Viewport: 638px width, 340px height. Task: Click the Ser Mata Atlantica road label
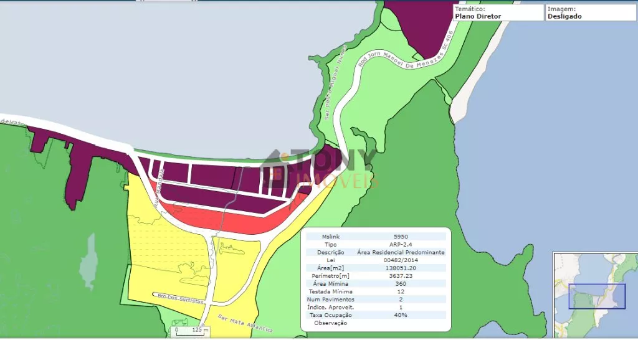click(245, 323)
